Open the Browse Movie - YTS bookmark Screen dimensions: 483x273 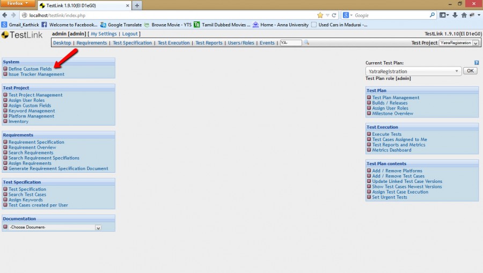168,25
